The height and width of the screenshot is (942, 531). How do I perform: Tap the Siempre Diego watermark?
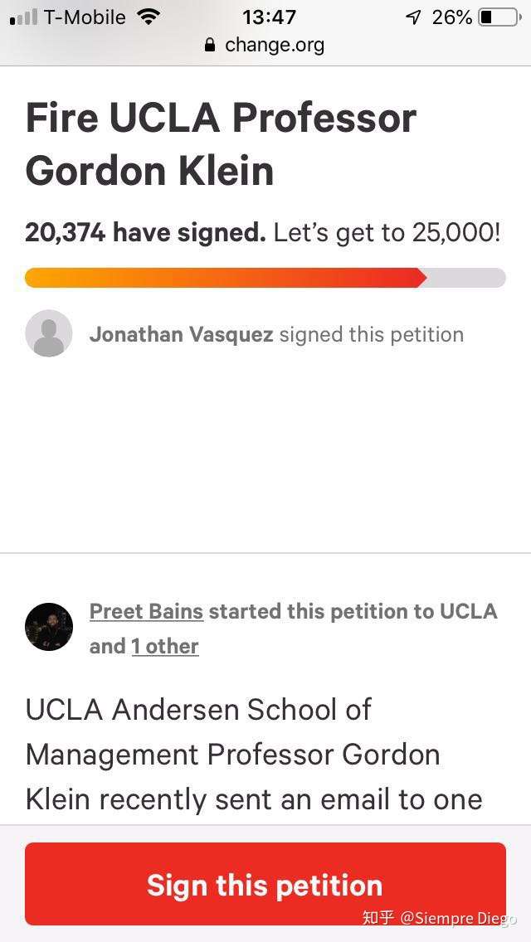point(439,919)
